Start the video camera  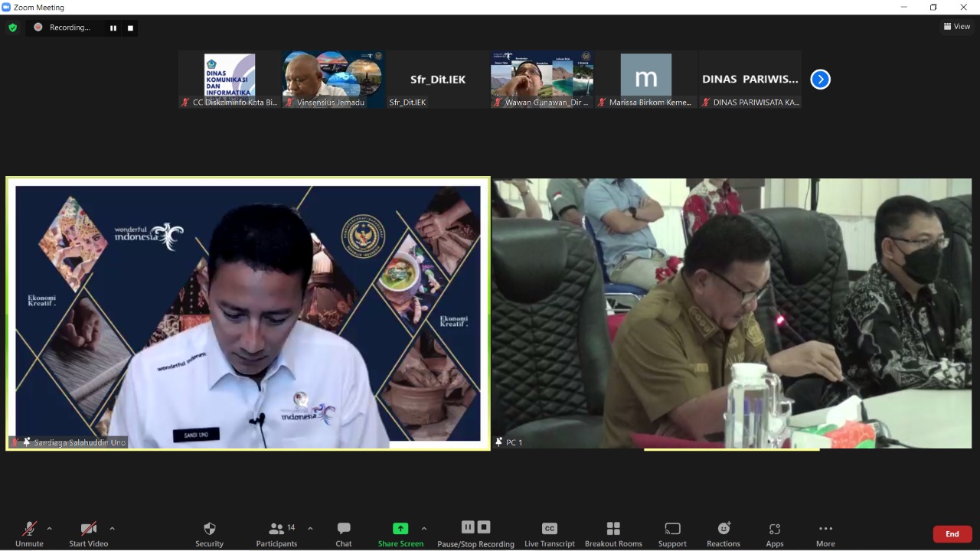pos(88,533)
